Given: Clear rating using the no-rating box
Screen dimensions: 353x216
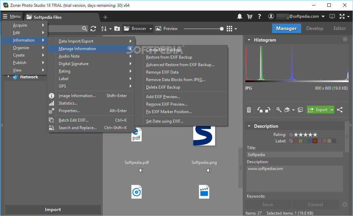Looking at the screenshot, I should 291,135.
